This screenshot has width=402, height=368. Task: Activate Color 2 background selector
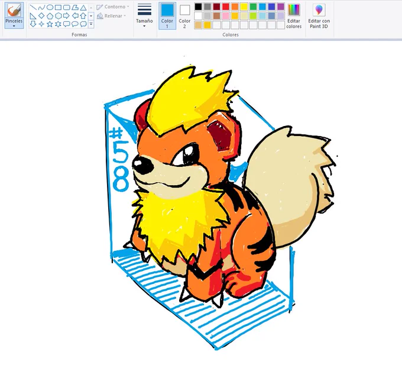184,15
